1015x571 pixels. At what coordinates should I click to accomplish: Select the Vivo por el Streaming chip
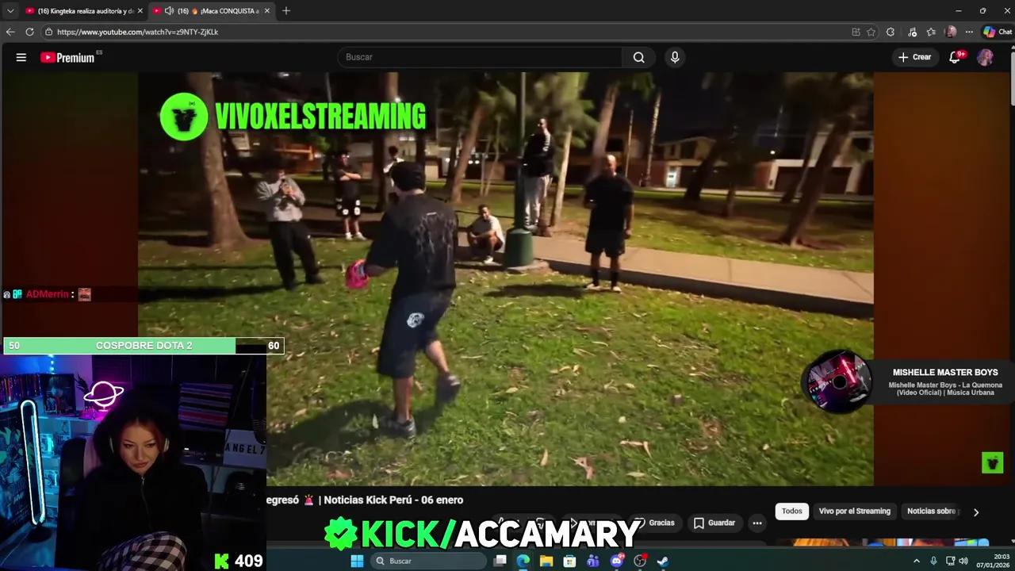click(855, 511)
